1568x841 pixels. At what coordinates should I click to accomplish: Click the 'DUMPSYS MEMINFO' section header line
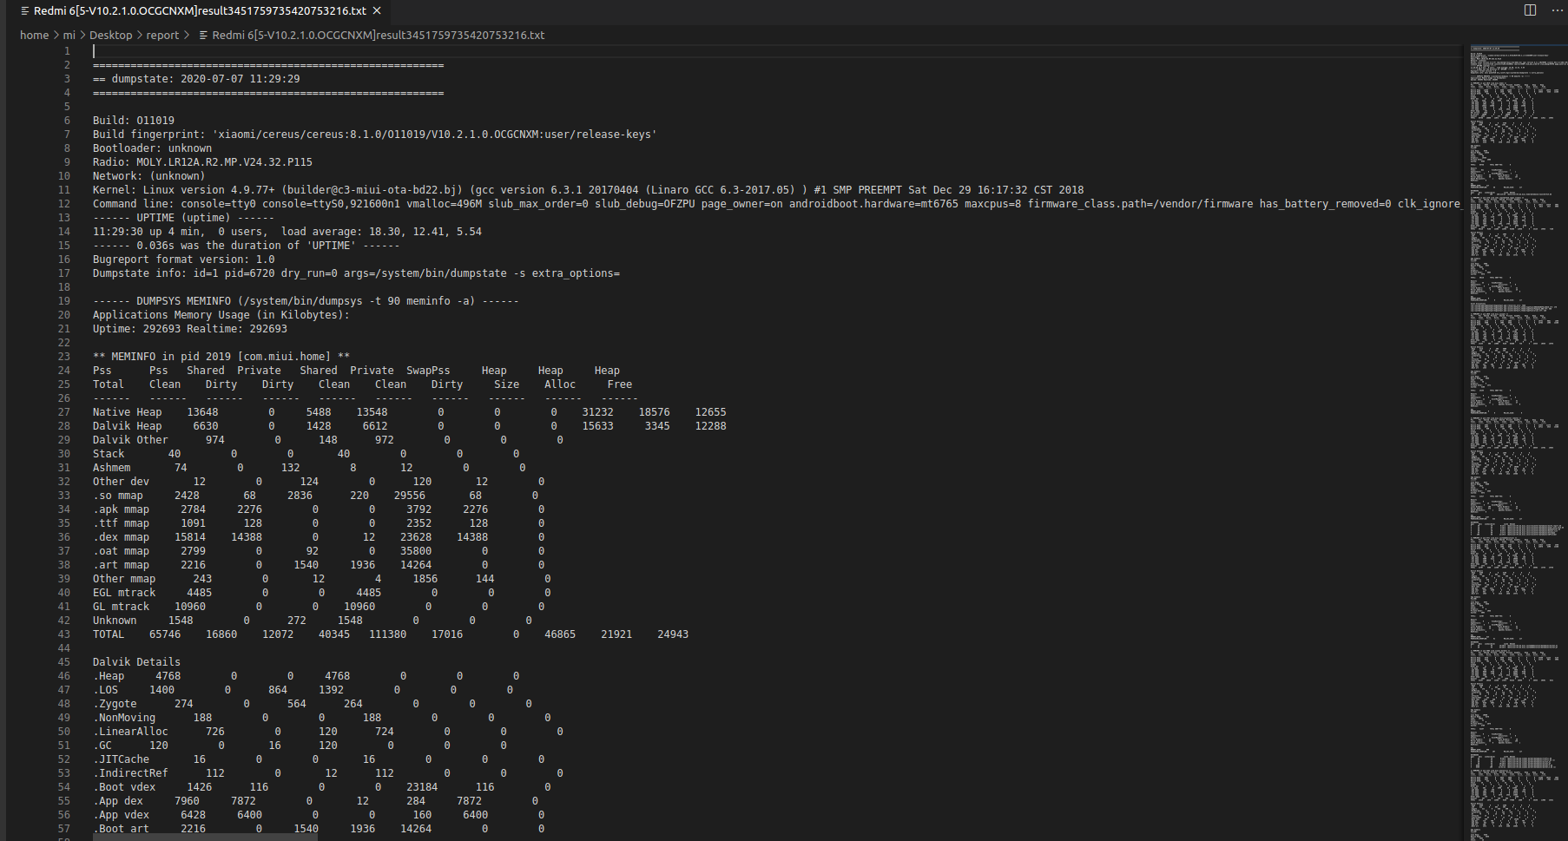point(304,301)
